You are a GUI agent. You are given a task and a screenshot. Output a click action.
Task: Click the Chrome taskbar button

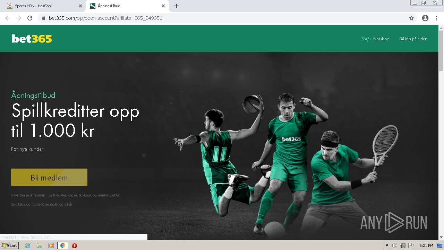[x=62, y=245]
